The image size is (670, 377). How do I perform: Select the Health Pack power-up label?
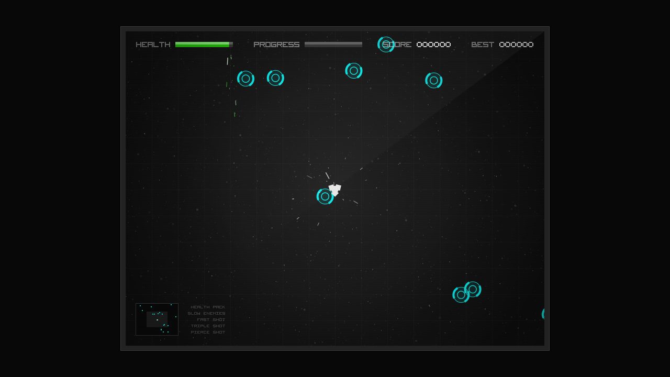tap(208, 307)
